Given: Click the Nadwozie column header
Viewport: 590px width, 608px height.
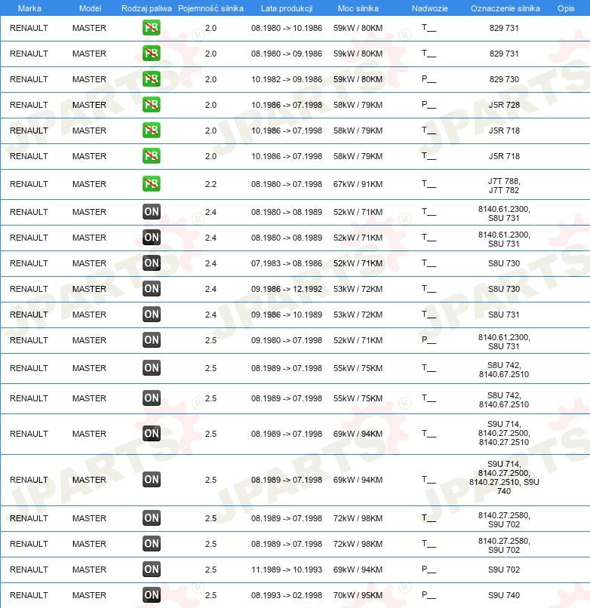Looking at the screenshot, I should tap(430, 8).
